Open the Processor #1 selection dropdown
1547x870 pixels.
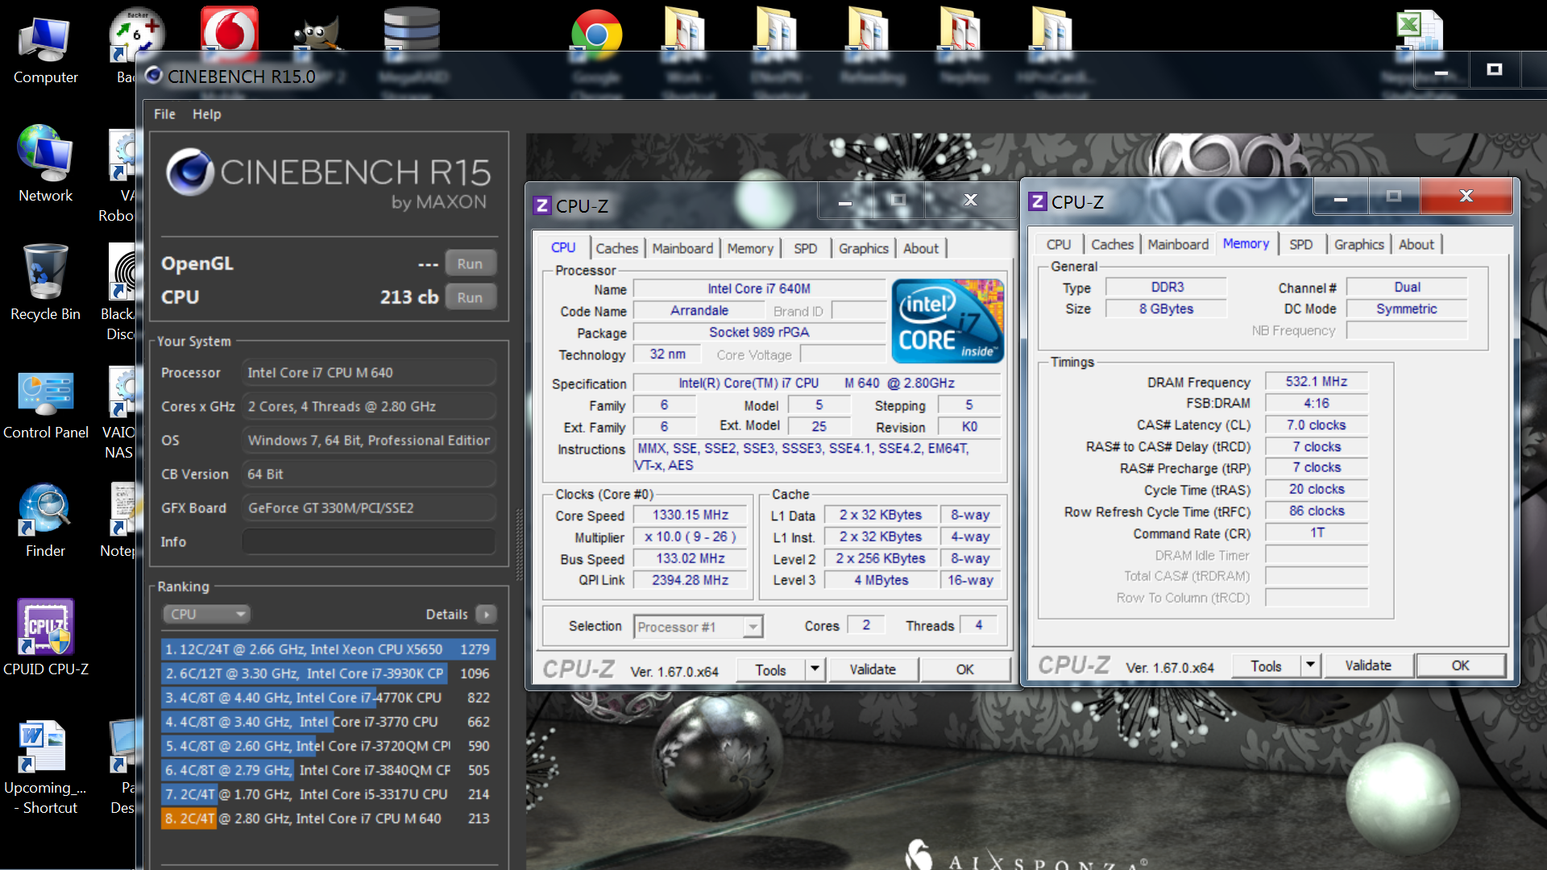click(x=698, y=627)
